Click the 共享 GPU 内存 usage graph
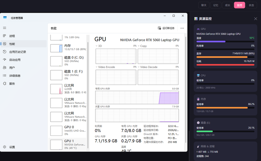Viewport: 261px width, 161px height. coord(137,115)
